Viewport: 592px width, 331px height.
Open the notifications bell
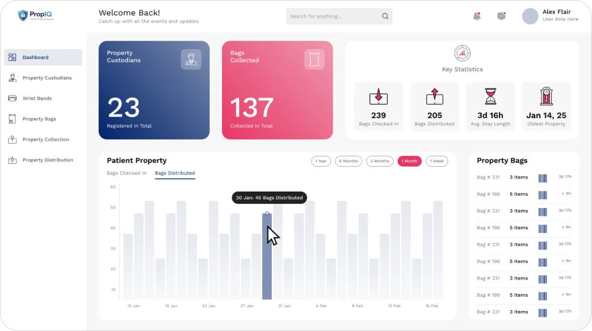click(x=477, y=16)
